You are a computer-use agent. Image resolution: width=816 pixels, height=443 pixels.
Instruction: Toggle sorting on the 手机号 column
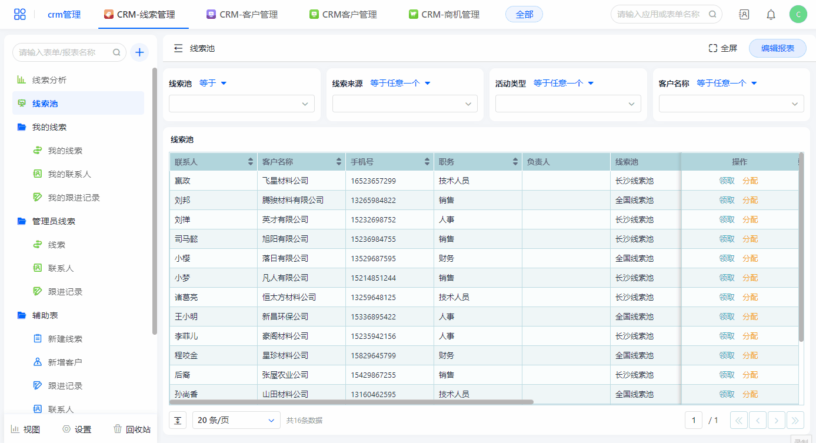427,162
